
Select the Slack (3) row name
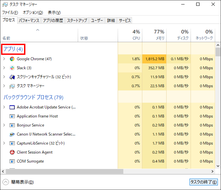click(24, 68)
